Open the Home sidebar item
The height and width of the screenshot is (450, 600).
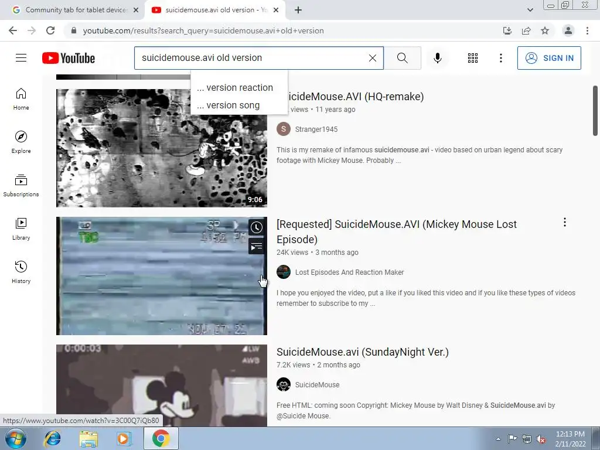click(x=21, y=98)
